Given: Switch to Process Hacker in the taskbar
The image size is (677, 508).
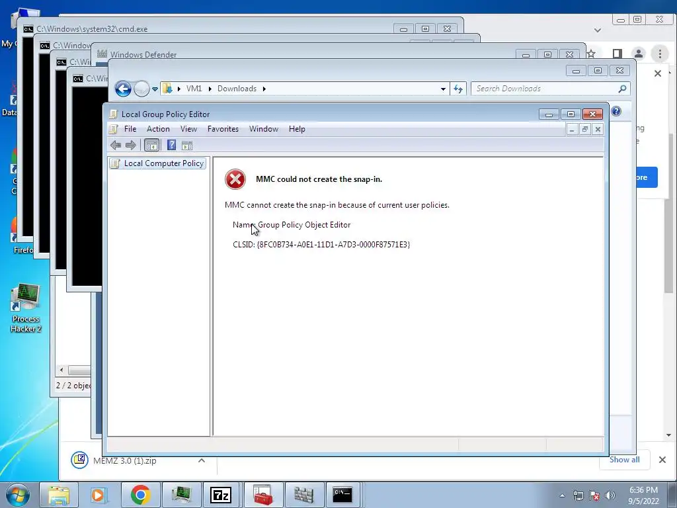Looking at the screenshot, I should (x=181, y=495).
